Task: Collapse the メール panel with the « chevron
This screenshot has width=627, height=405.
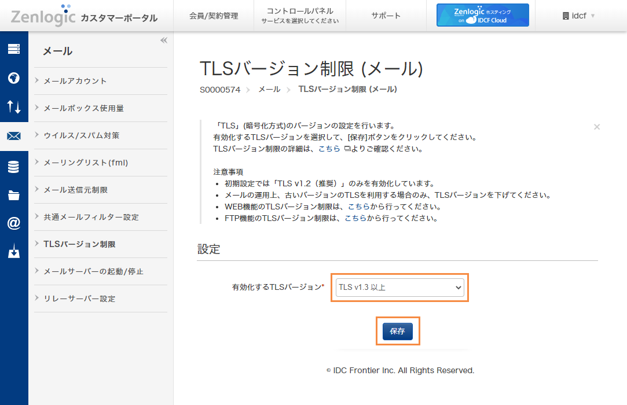Action: 164,40
